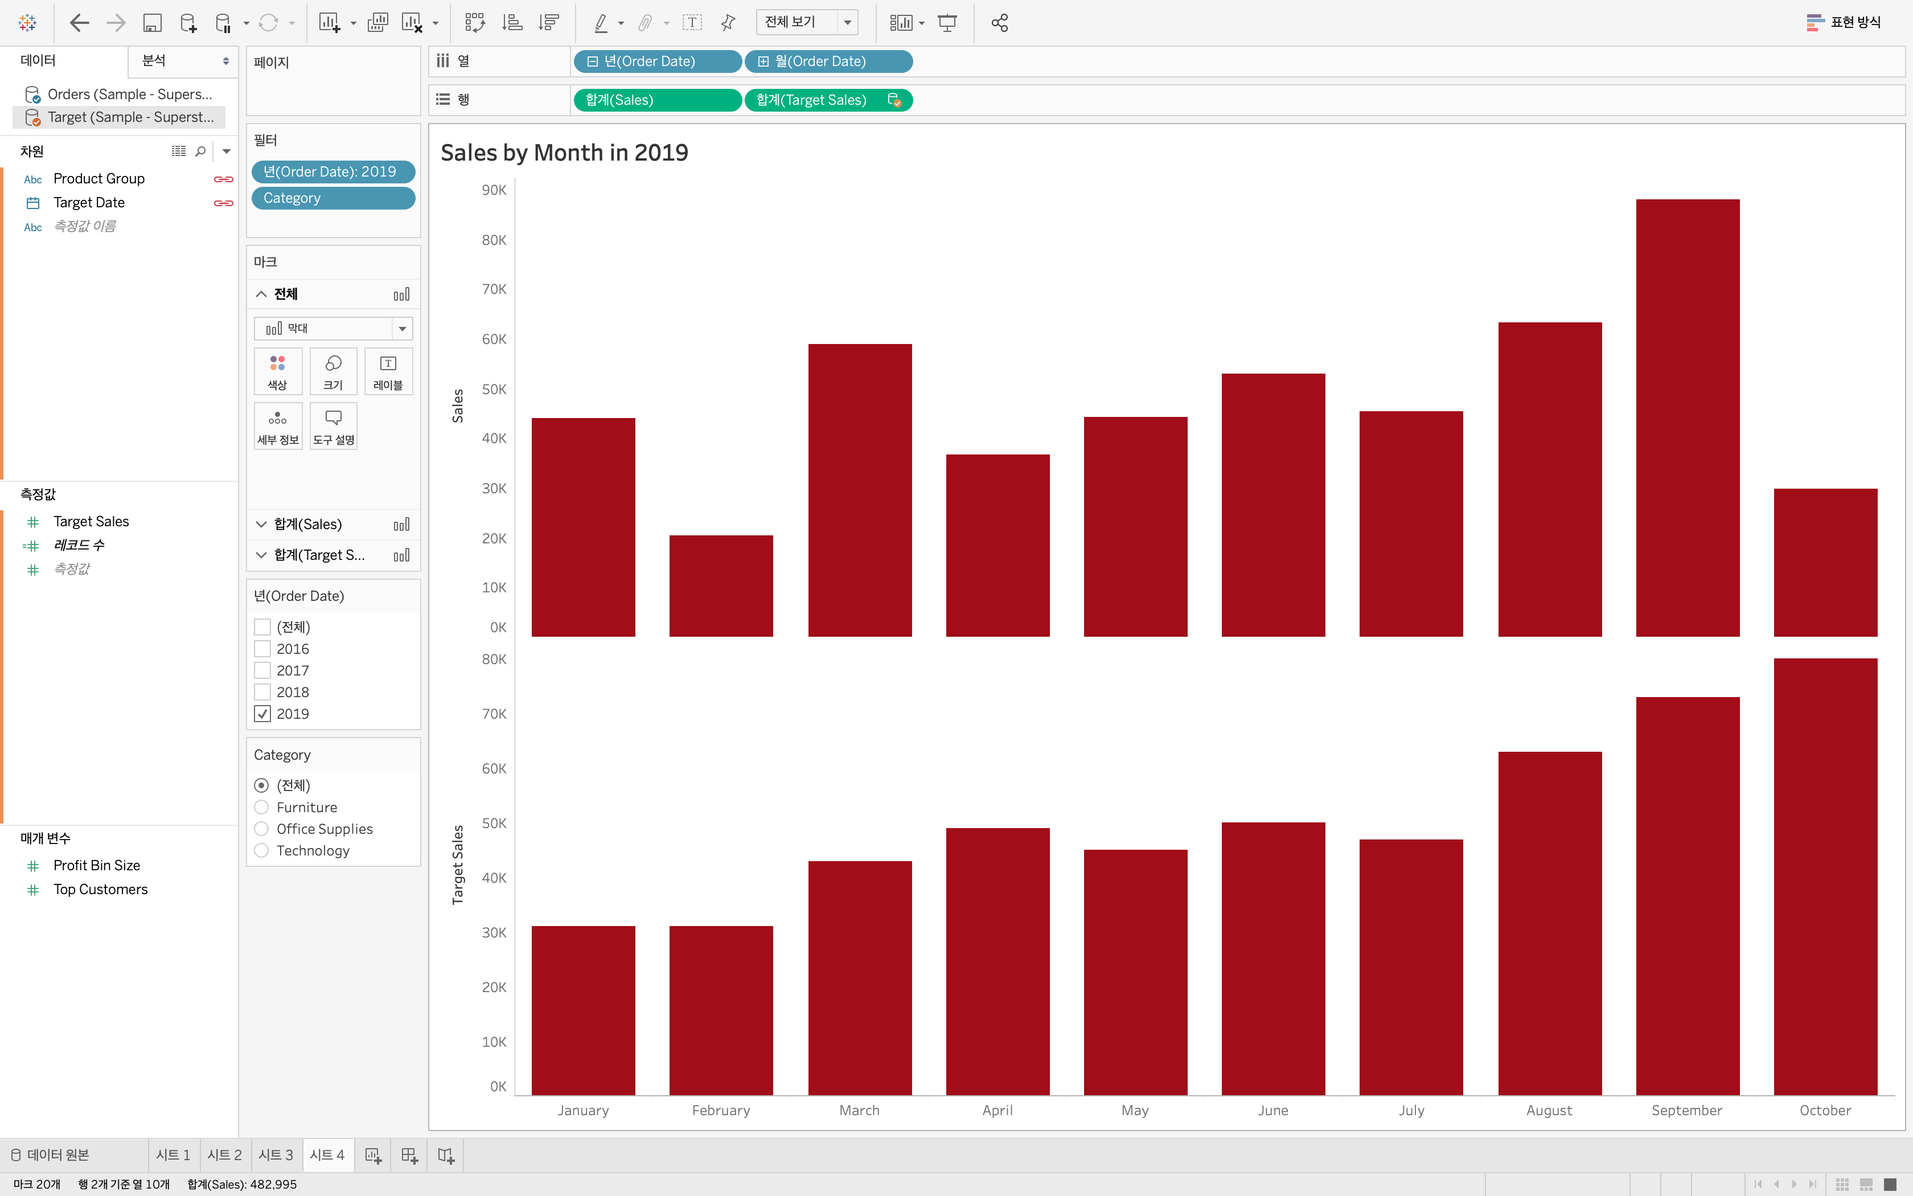Click the swap rows and columns icon
The height and width of the screenshot is (1196, 1913).
pyautogui.click(x=474, y=23)
